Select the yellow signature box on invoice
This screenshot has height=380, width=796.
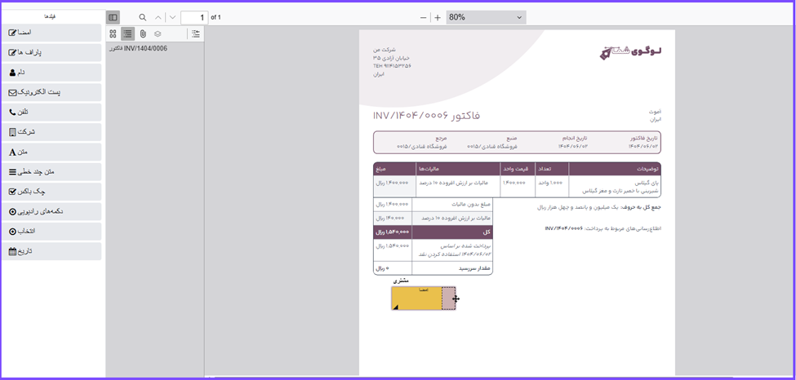(x=416, y=298)
